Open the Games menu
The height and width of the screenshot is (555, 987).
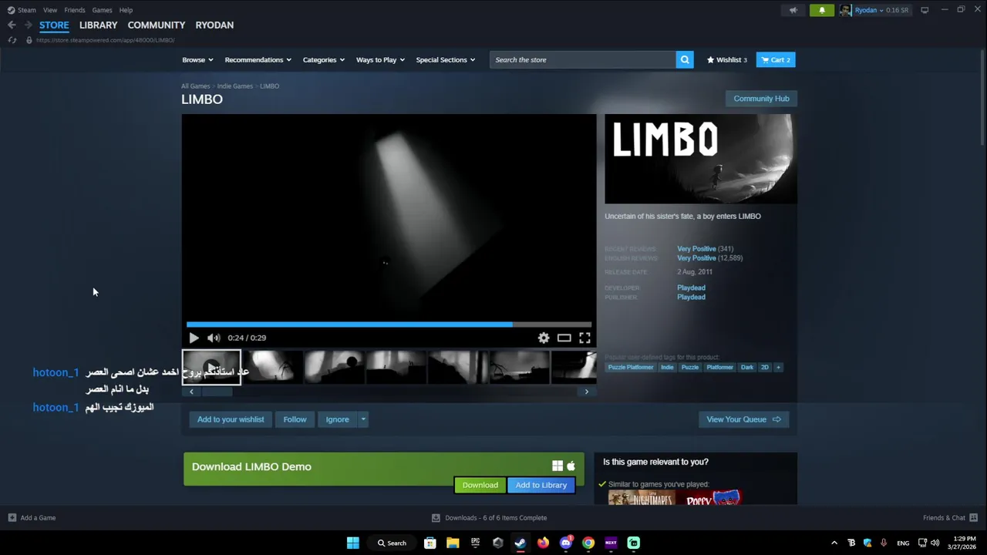102,10
